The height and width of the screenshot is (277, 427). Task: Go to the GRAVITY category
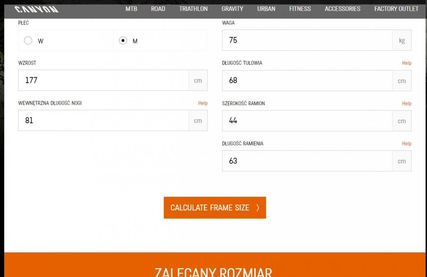(232, 9)
